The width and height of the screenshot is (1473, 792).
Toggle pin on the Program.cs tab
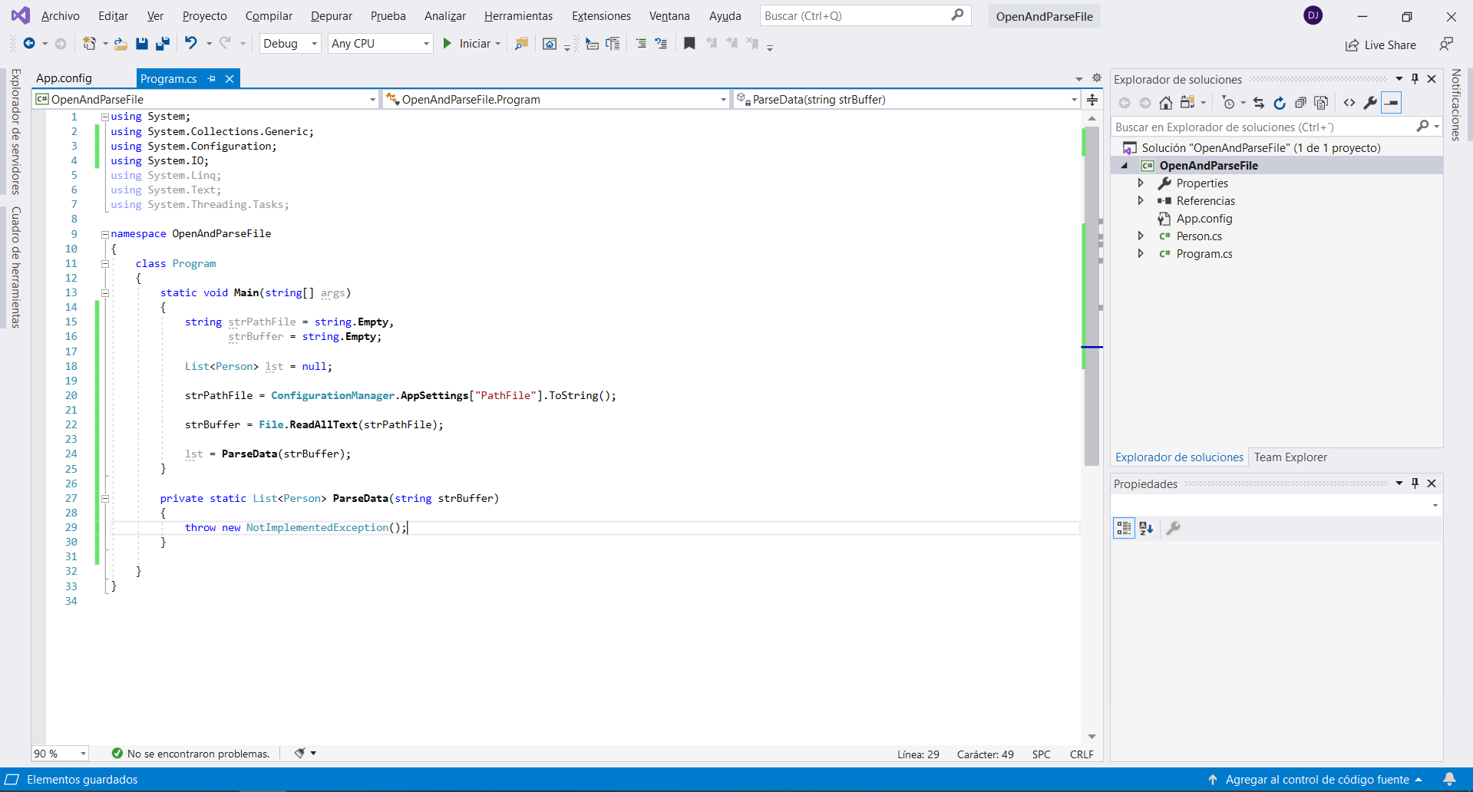click(x=212, y=79)
